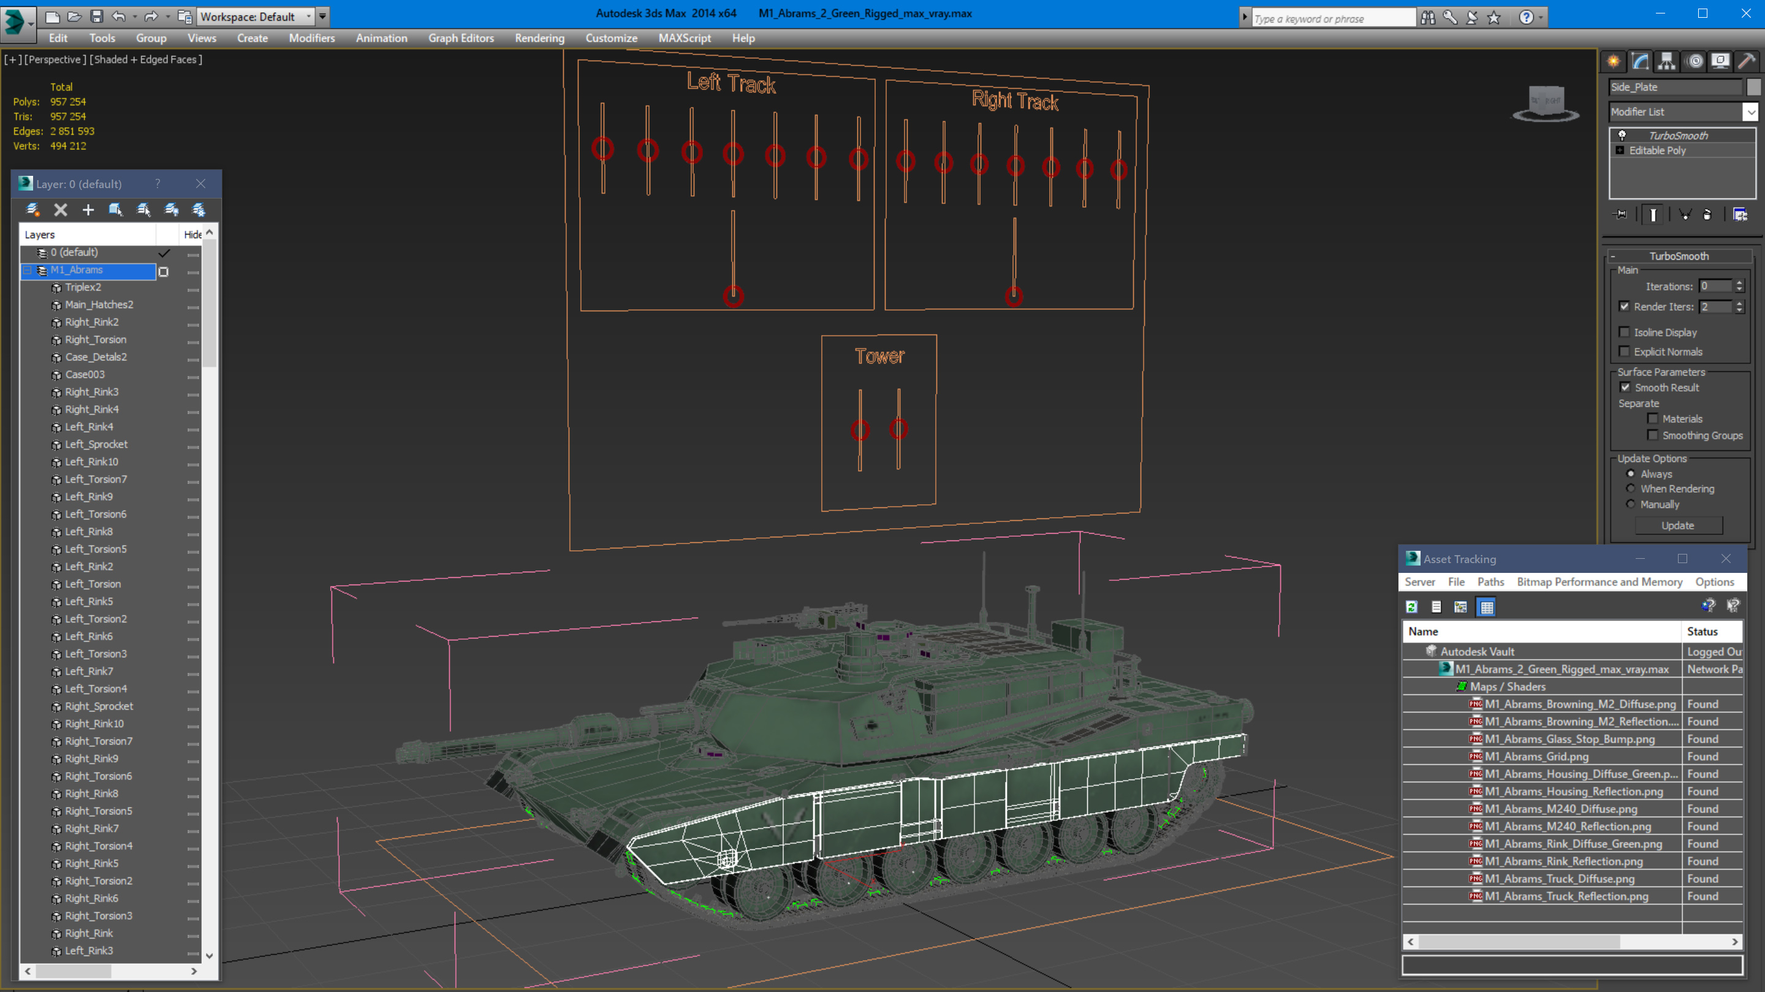1765x992 pixels.
Task: Toggle the Render Iters checkbox
Action: pos(1624,306)
